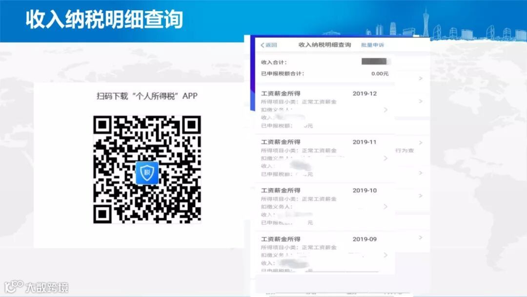Click the 2019-09 date label
Screen dimensions: 527x297
365,239
